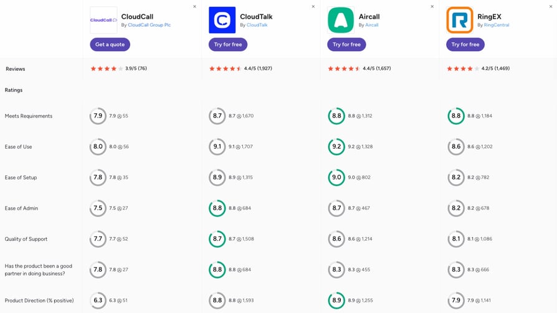Click Get a quote for CloudCall

110,44
